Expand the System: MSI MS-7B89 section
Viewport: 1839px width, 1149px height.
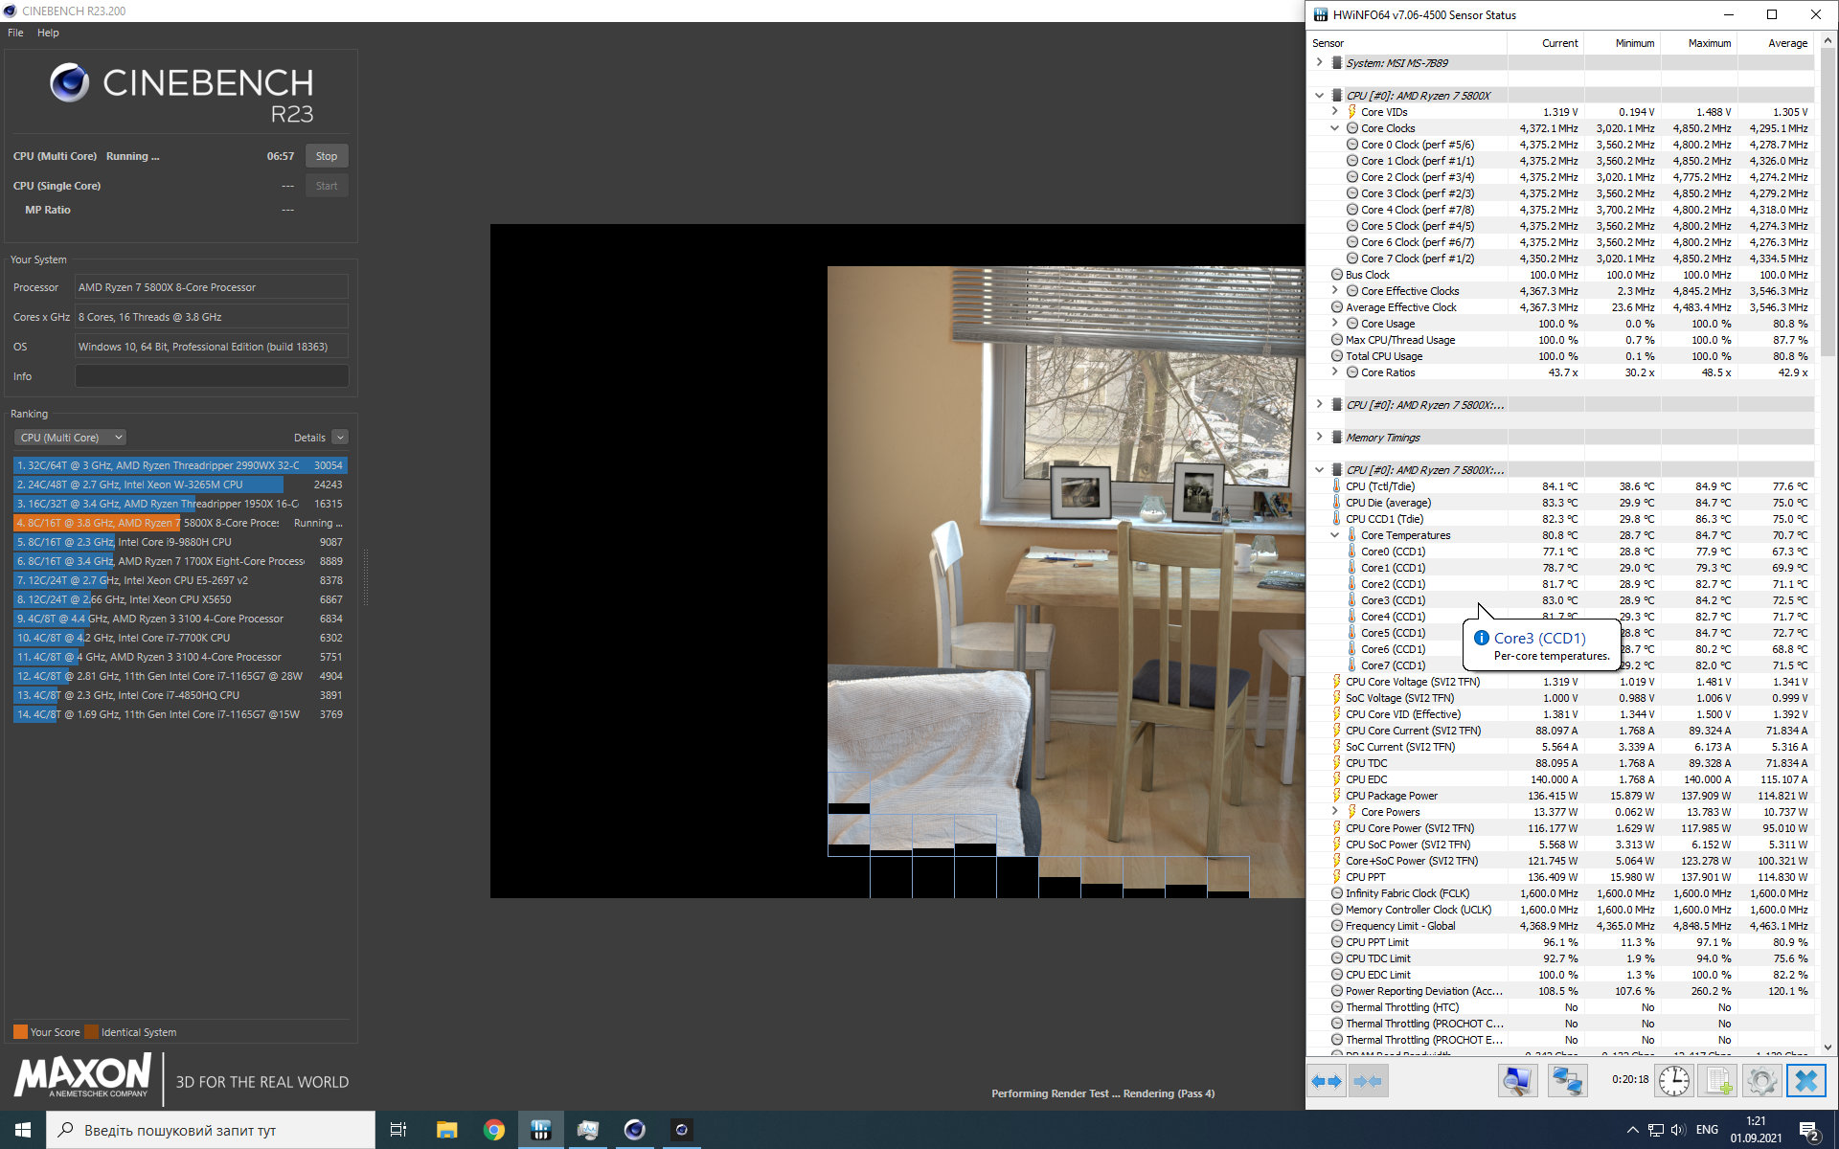pos(1320,62)
